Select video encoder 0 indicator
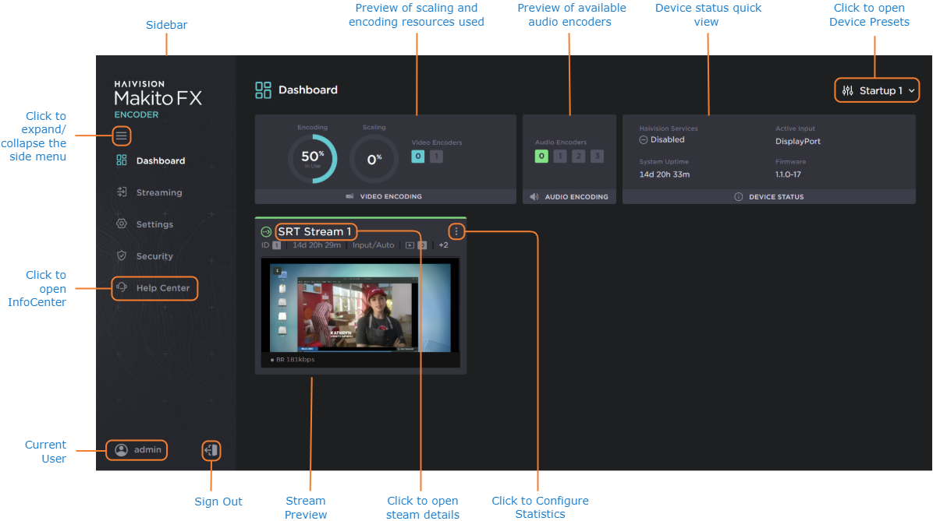Image resolution: width=933 pixels, height=521 pixels. click(418, 157)
